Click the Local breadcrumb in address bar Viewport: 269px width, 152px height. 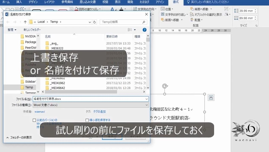click(x=41, y=22)
